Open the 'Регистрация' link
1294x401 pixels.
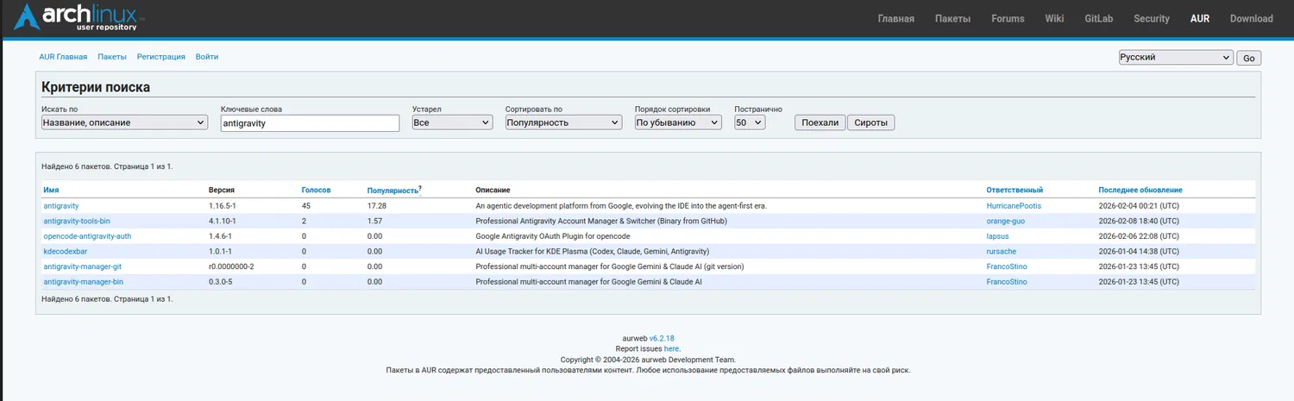tap(160, 57)
